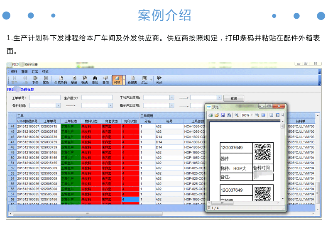Open the 样式 menu
Screen dimensions: 328x229
(x=45, y=71)
